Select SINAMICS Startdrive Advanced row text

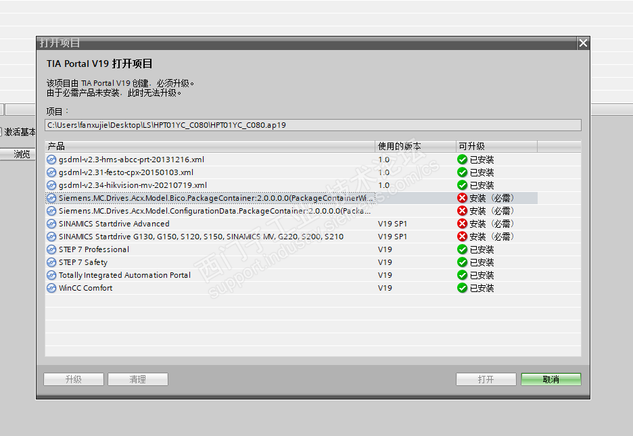click(114, 224)
